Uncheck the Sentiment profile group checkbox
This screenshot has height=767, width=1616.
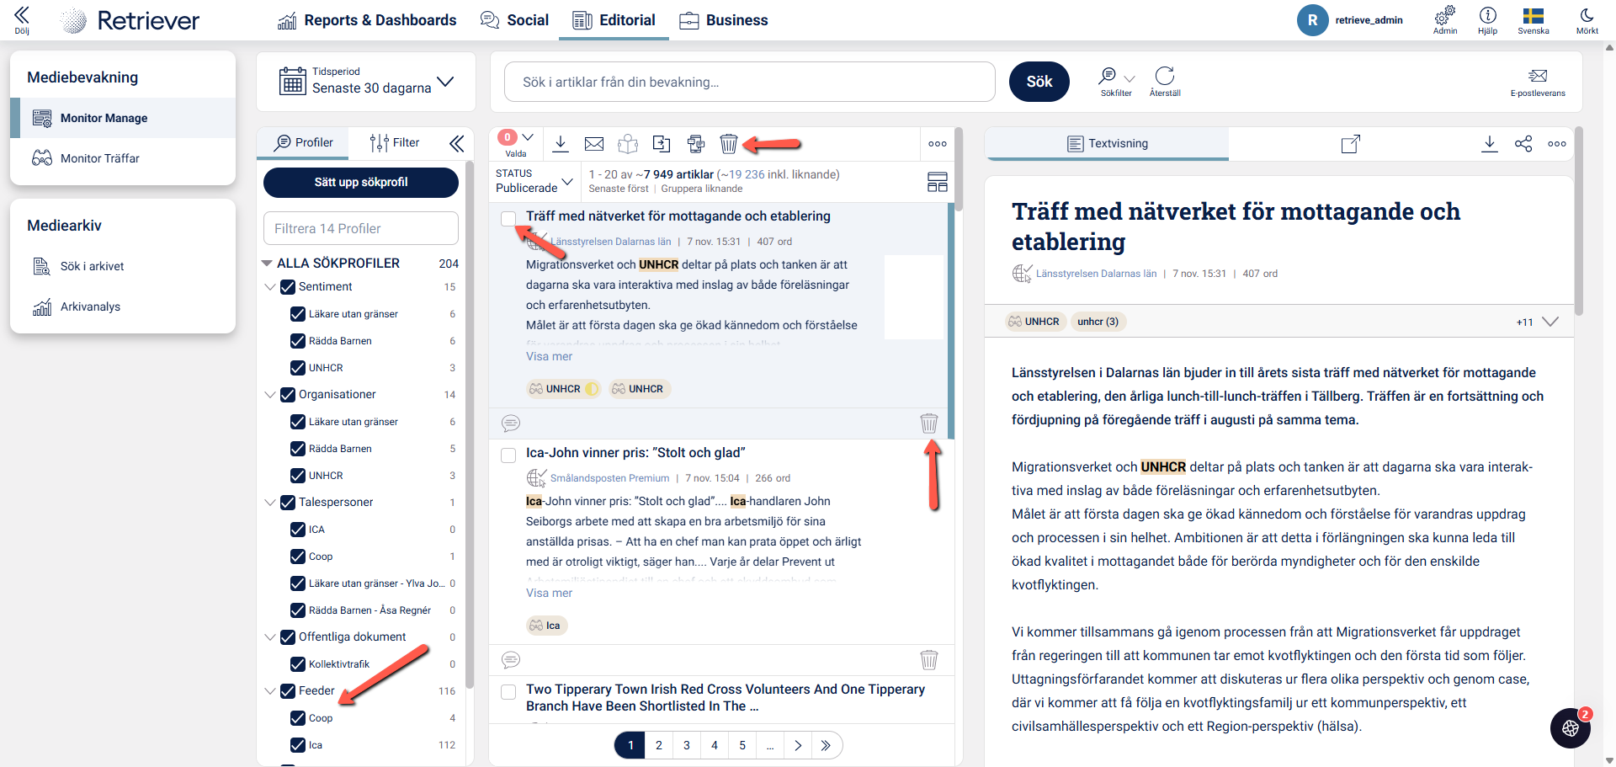(288, 287)
